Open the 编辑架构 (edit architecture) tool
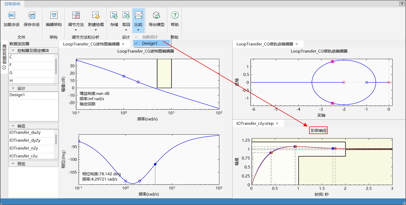 54,16
